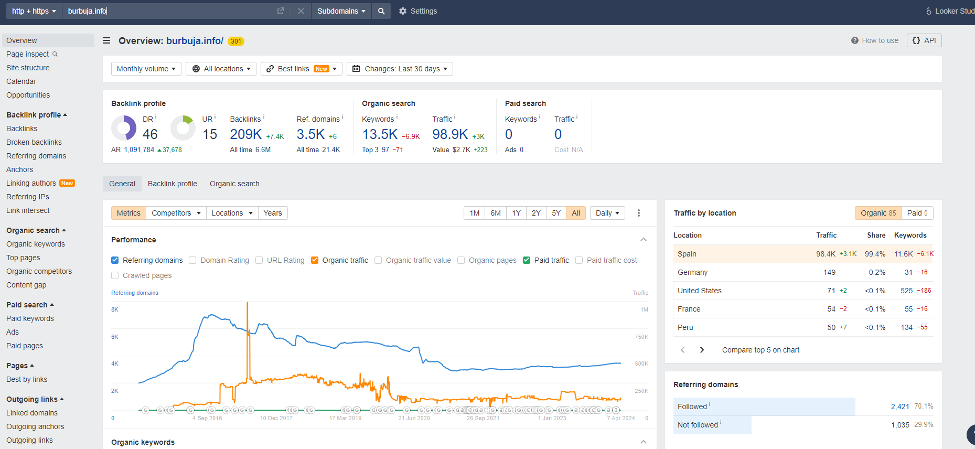Click the backlinks count 209K
Screen dimensions: 975x449
[x=245, y=134]
